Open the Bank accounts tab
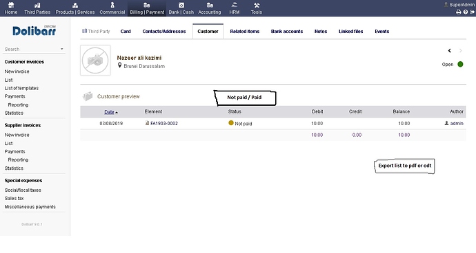Image resolution: width=476 pixels, height=253 pixels. point(287,31)
